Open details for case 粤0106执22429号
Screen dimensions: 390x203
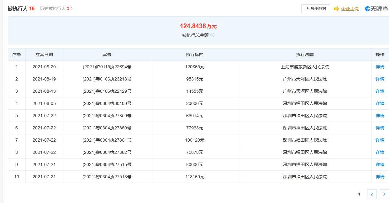[380, 91]
